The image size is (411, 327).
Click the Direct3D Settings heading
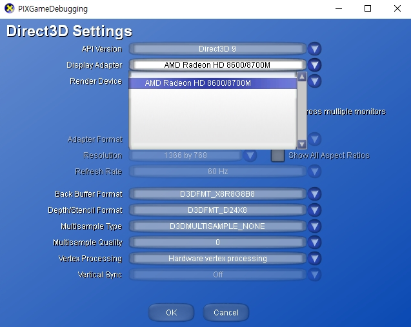[x=69, y=32]
